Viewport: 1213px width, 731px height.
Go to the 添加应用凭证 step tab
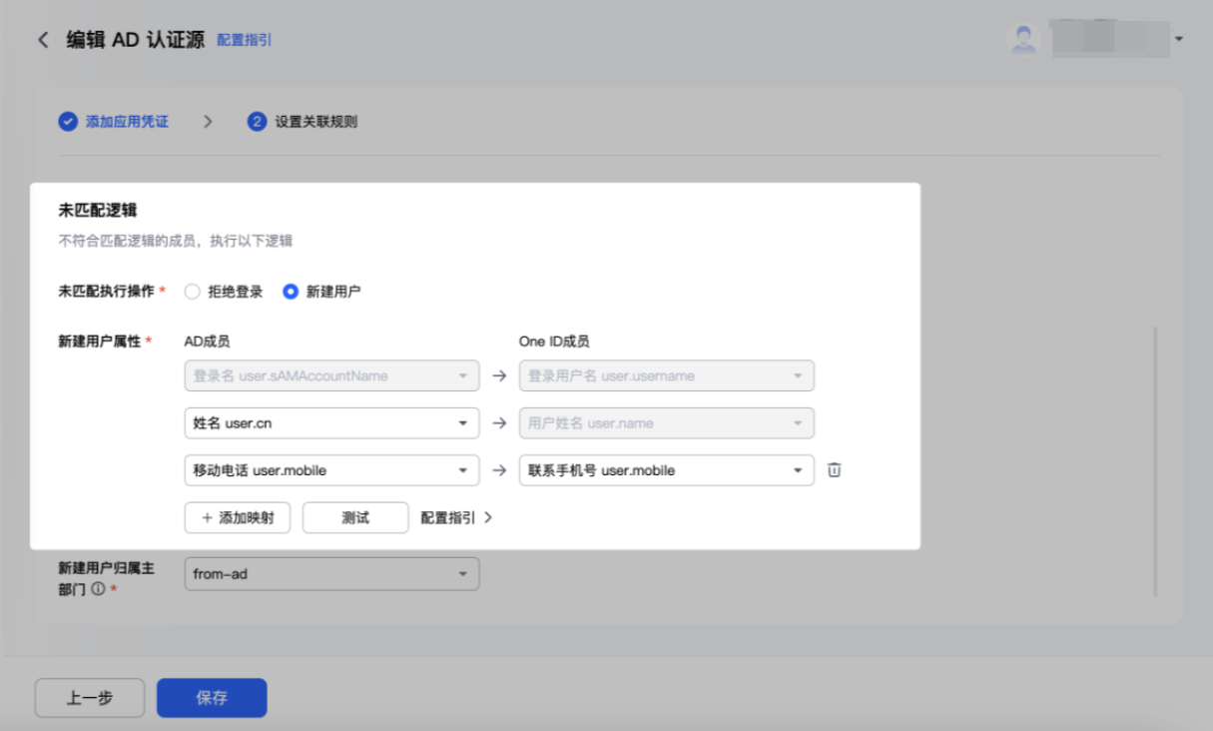[x=127, y=122]
